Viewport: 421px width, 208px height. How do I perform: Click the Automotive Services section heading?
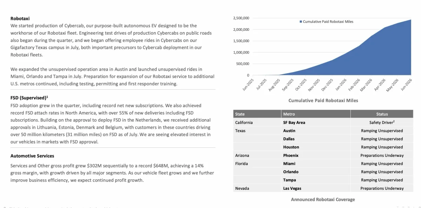click(x=32, y=156)
